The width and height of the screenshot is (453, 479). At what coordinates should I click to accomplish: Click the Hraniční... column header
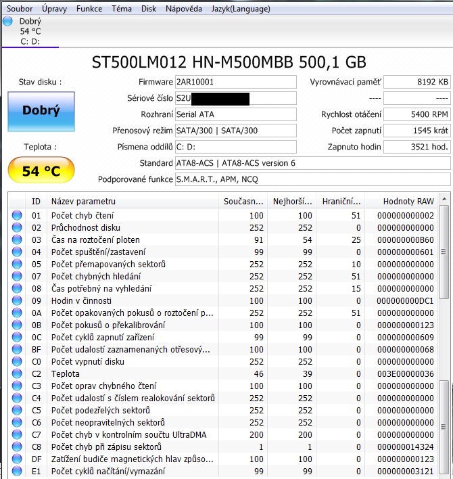click(341, 202)
